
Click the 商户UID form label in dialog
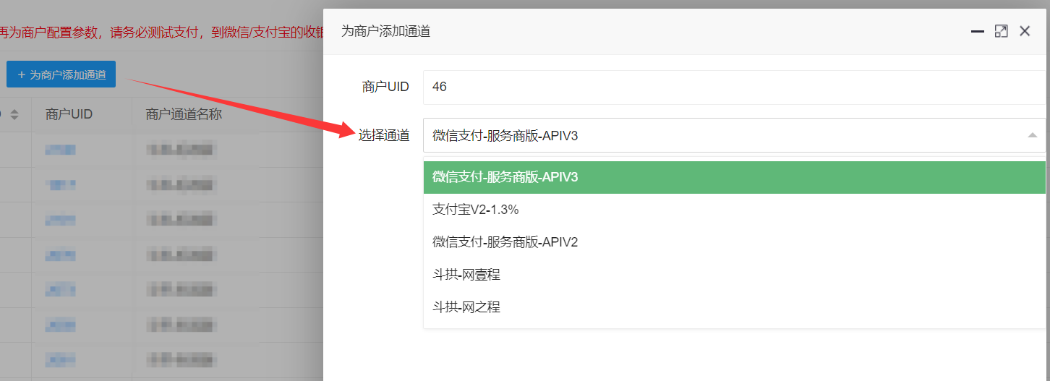click(385, 87)
